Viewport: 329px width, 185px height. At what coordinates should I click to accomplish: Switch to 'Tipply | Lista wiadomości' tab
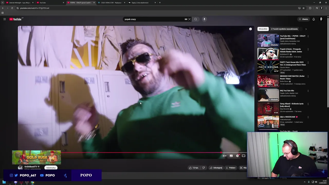(x=141, y=3)
